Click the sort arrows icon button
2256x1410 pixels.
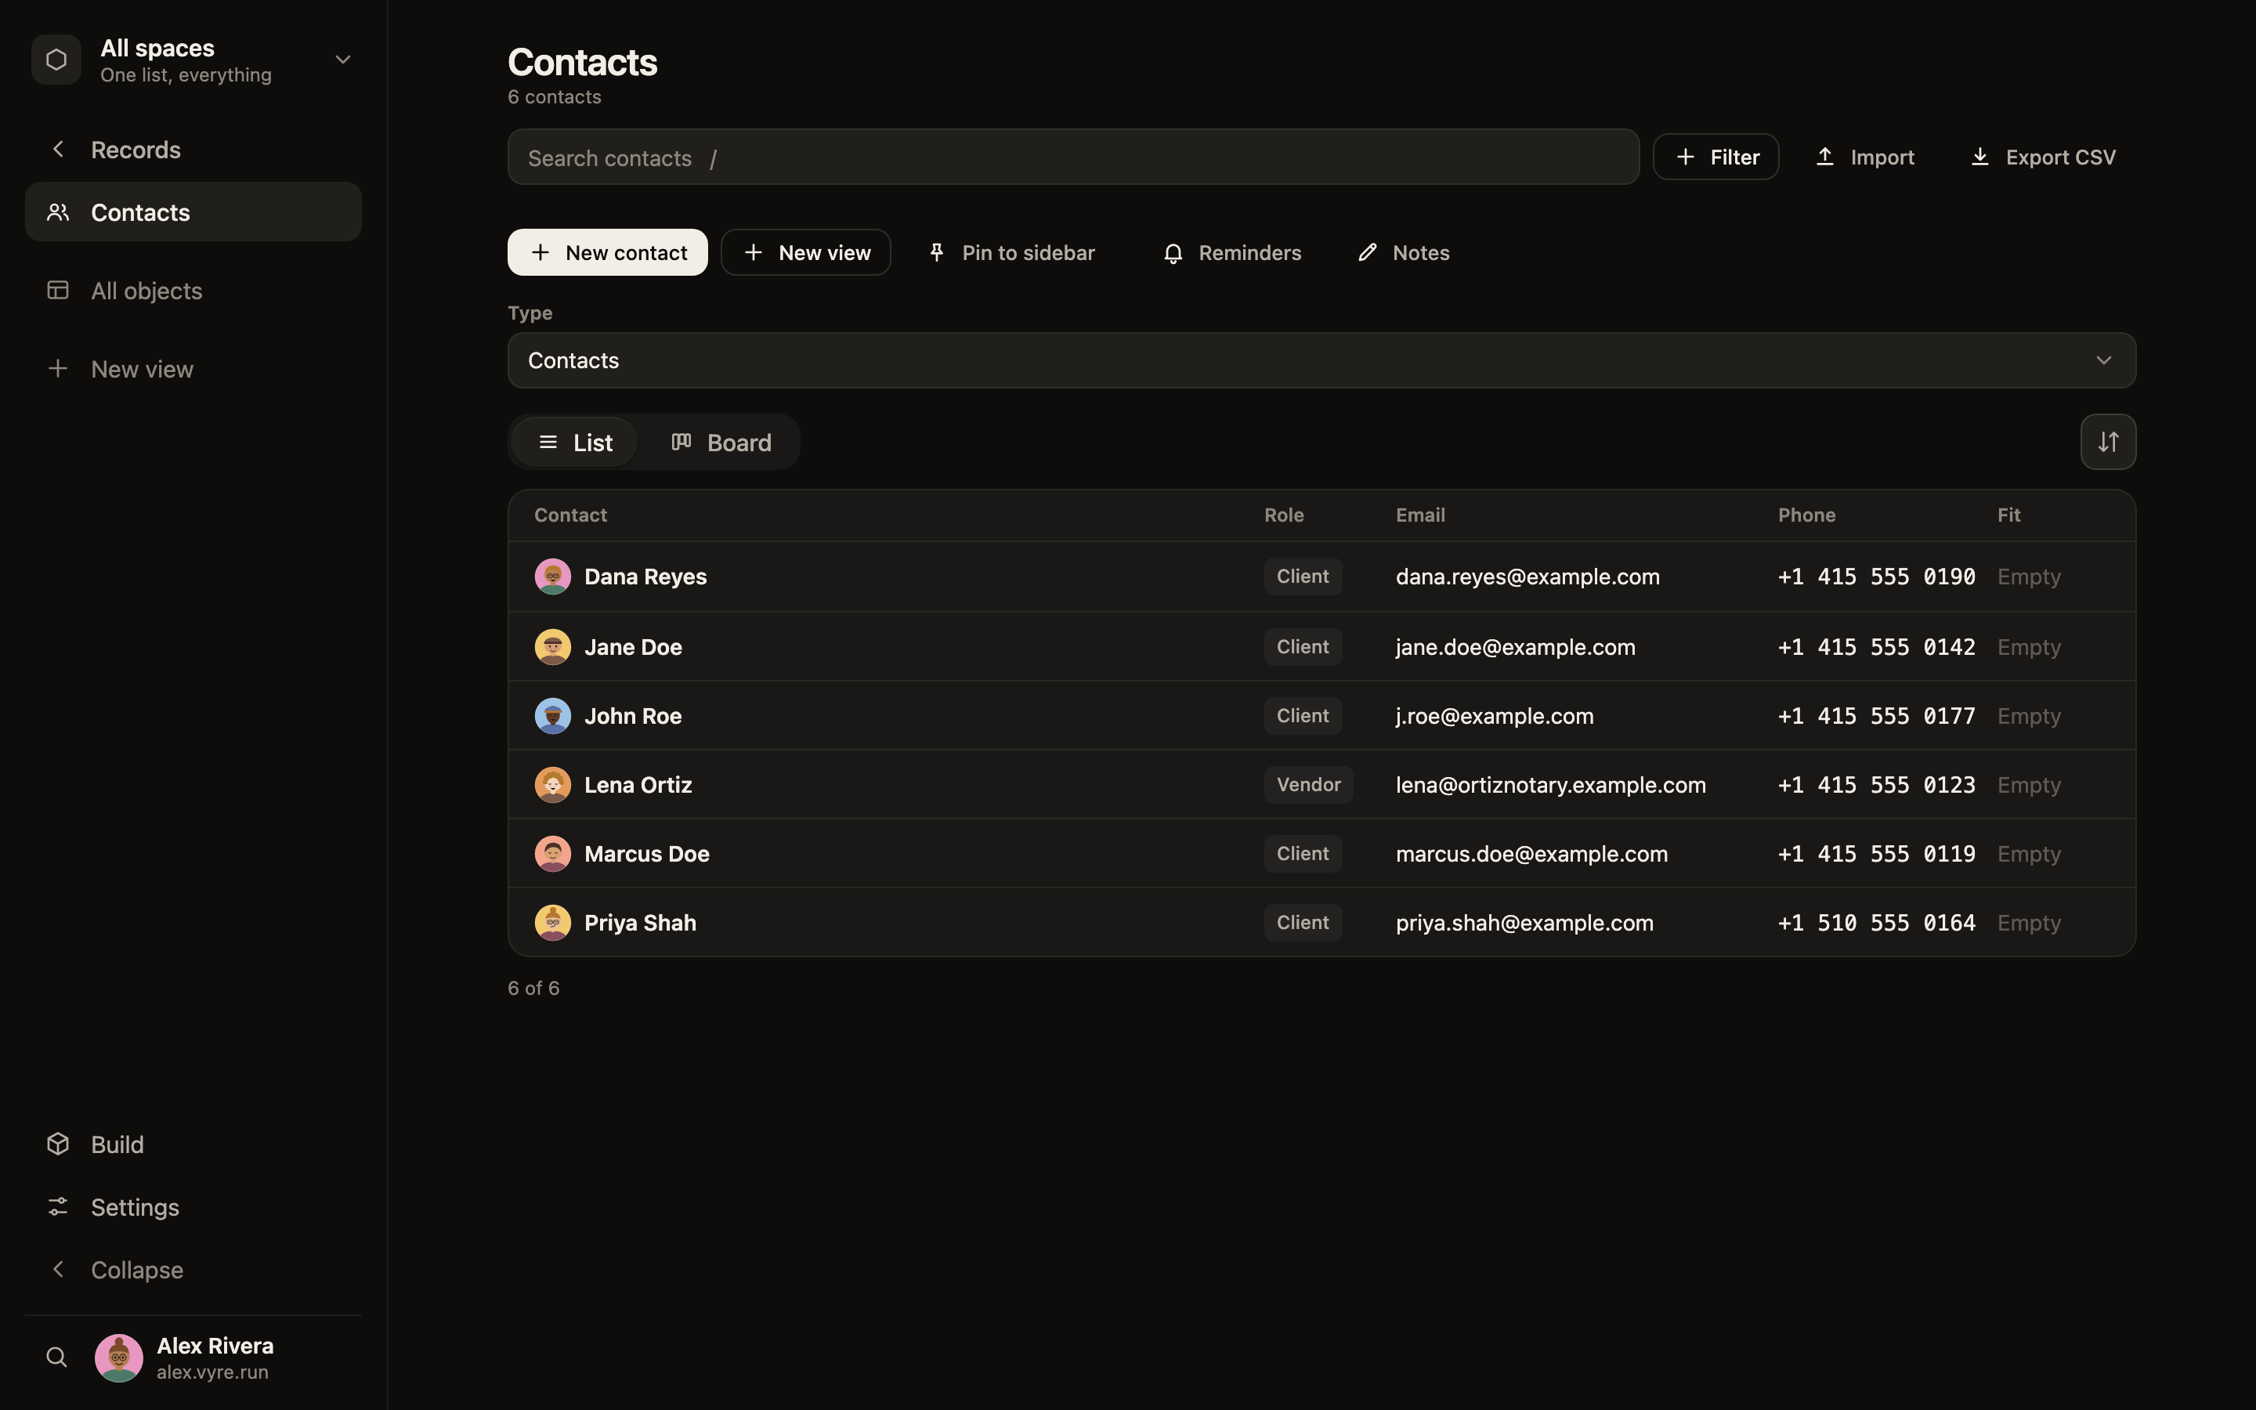click(2108, 442)
